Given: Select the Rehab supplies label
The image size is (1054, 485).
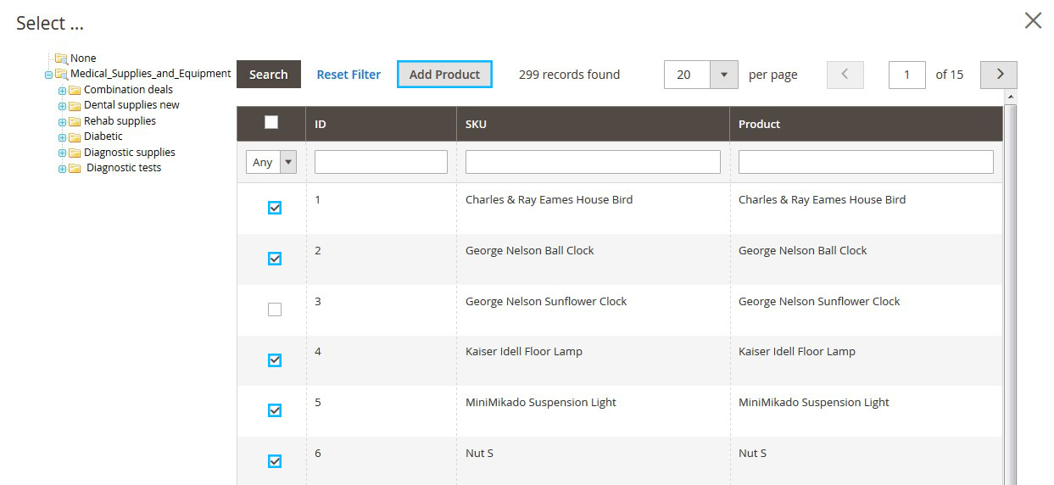Looking at the screenshot, I should point(120,121).
